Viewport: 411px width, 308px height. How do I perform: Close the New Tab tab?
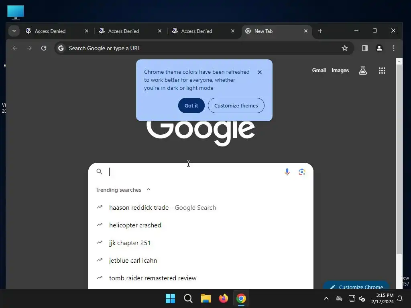305,31
